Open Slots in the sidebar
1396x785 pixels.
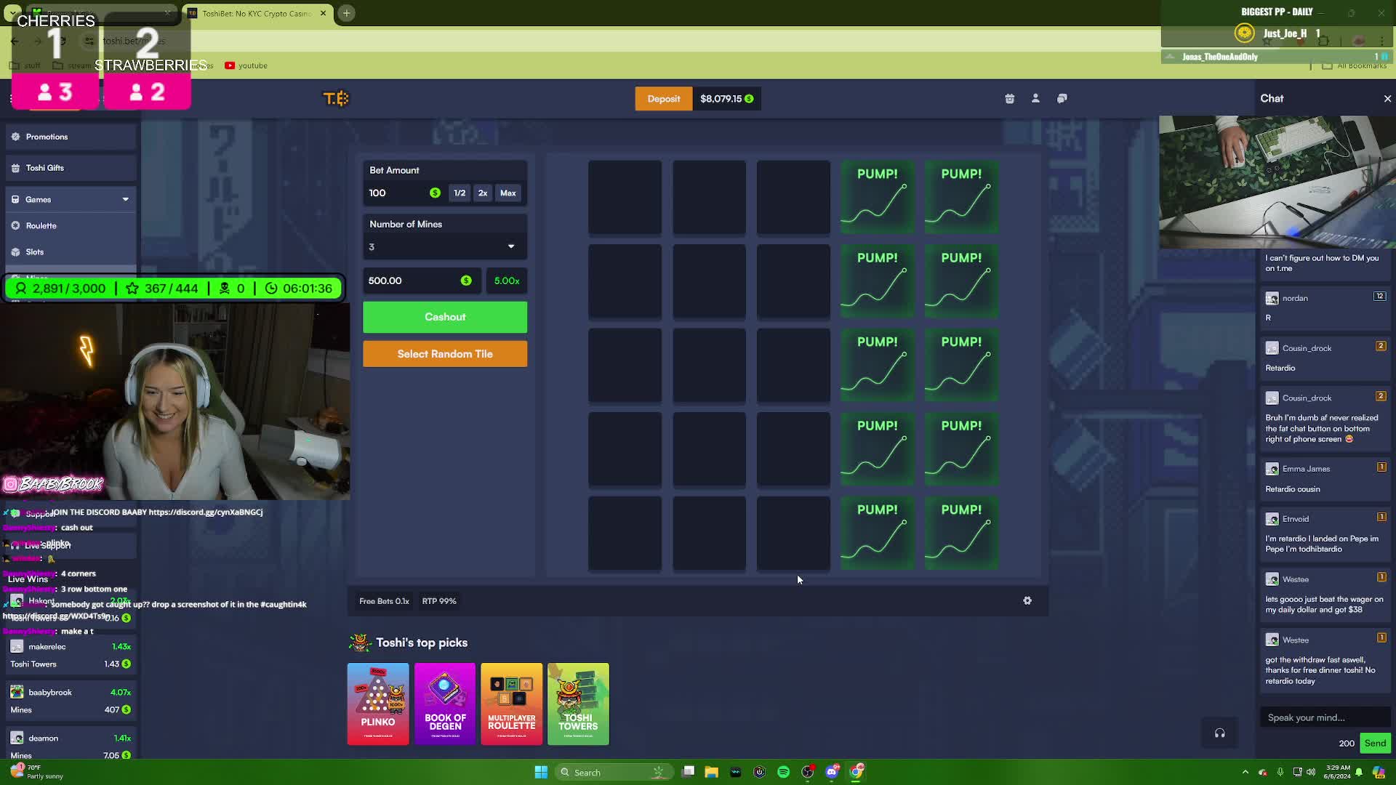(x=71, y=252)
